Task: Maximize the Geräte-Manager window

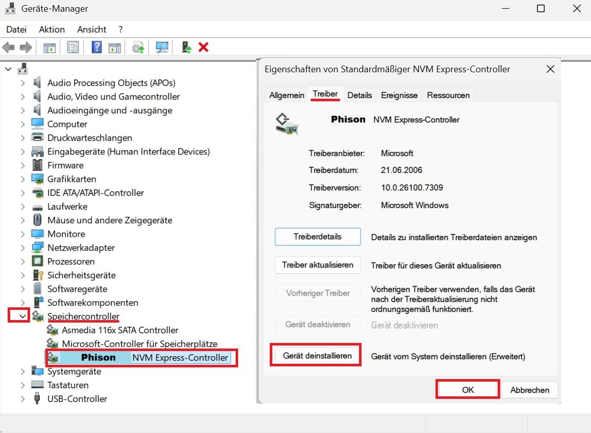Action: [541, 8]
